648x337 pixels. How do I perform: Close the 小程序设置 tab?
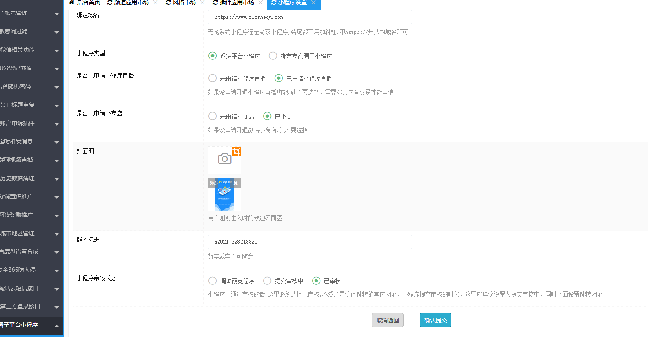pyautogui.click(x=313, y=2)
